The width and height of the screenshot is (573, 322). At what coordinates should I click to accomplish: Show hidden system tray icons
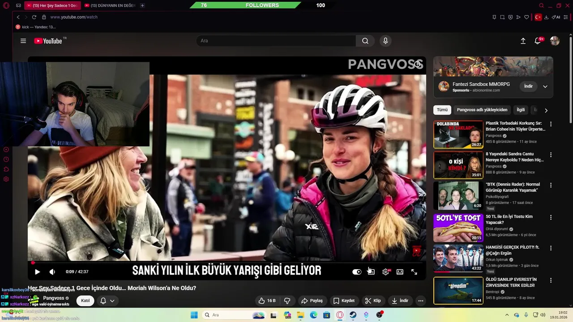point(507,315)
